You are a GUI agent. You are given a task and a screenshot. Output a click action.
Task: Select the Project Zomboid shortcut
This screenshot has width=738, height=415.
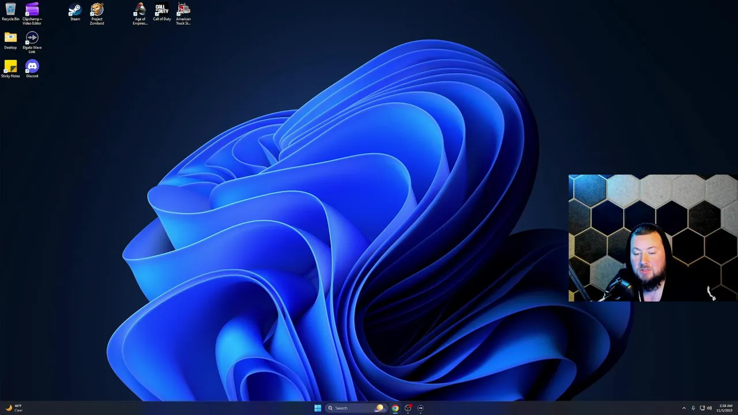point(97,14)
